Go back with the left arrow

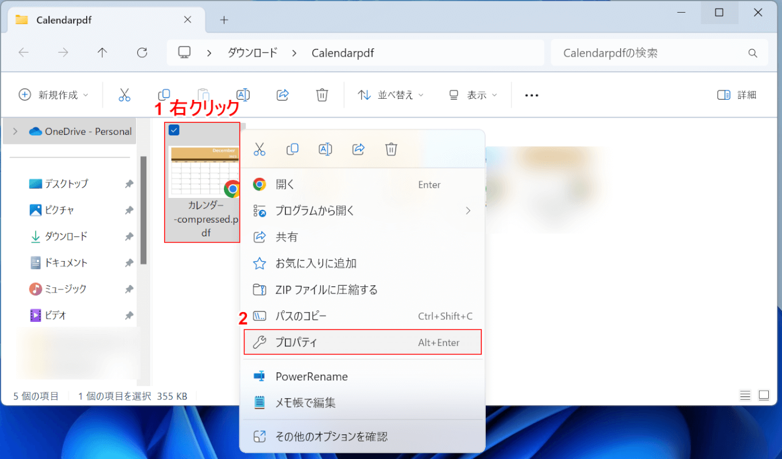[24, 53]
